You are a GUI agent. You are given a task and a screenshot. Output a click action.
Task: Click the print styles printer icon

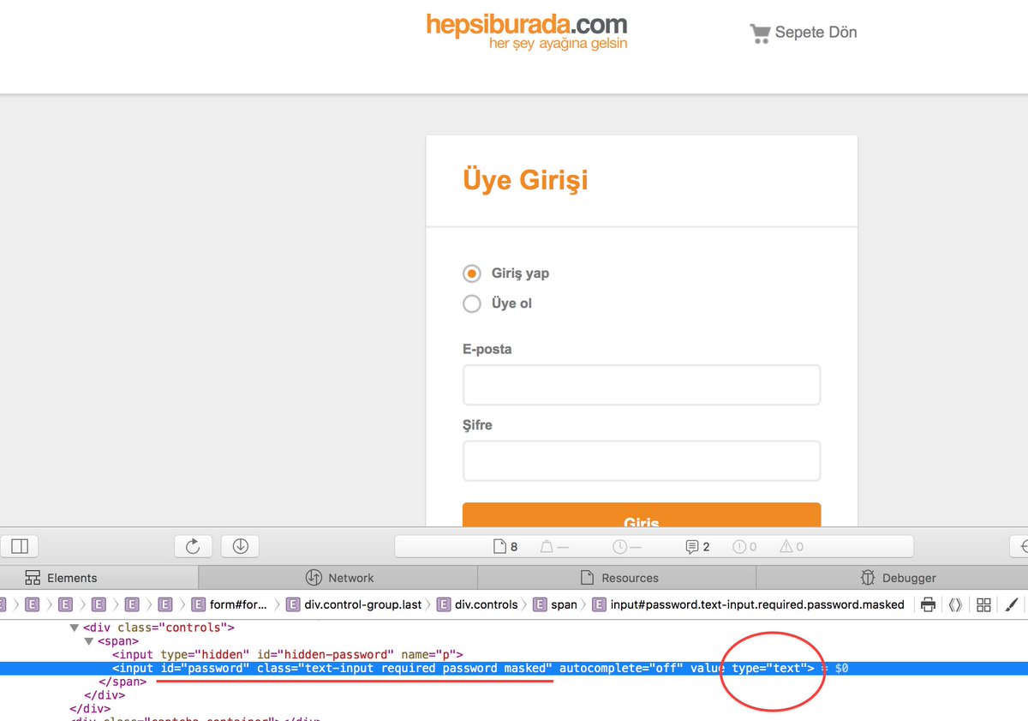click(928, 604)
